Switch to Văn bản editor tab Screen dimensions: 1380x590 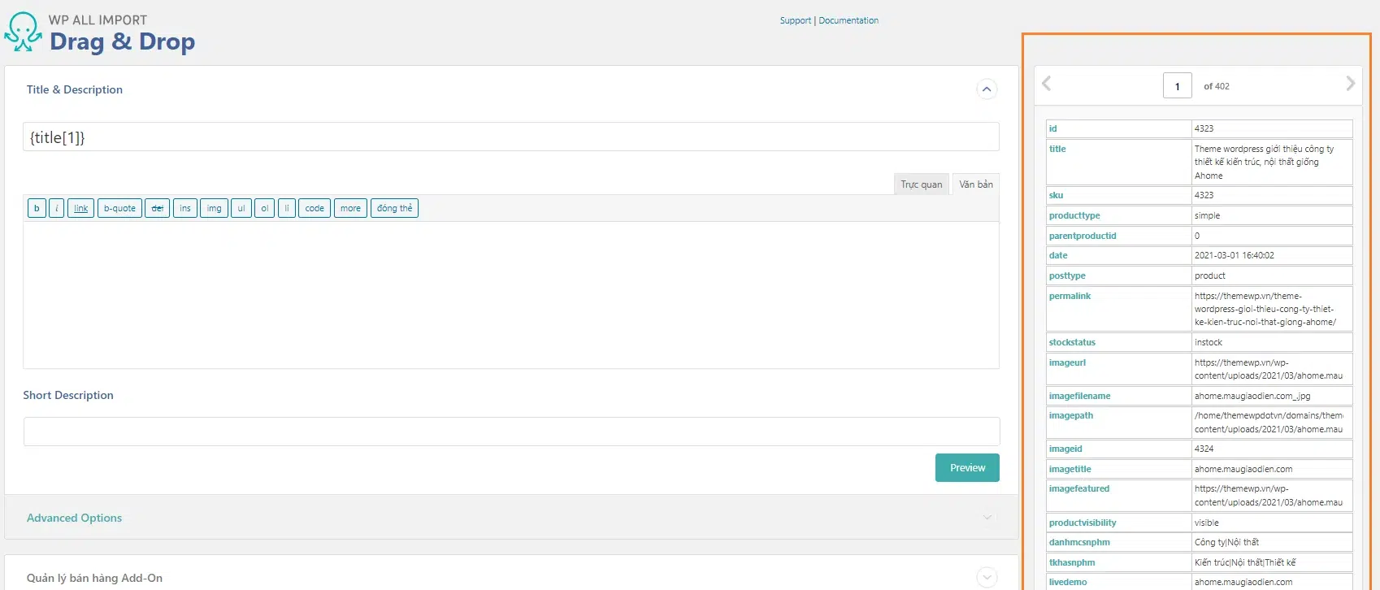tap(976, 184)
